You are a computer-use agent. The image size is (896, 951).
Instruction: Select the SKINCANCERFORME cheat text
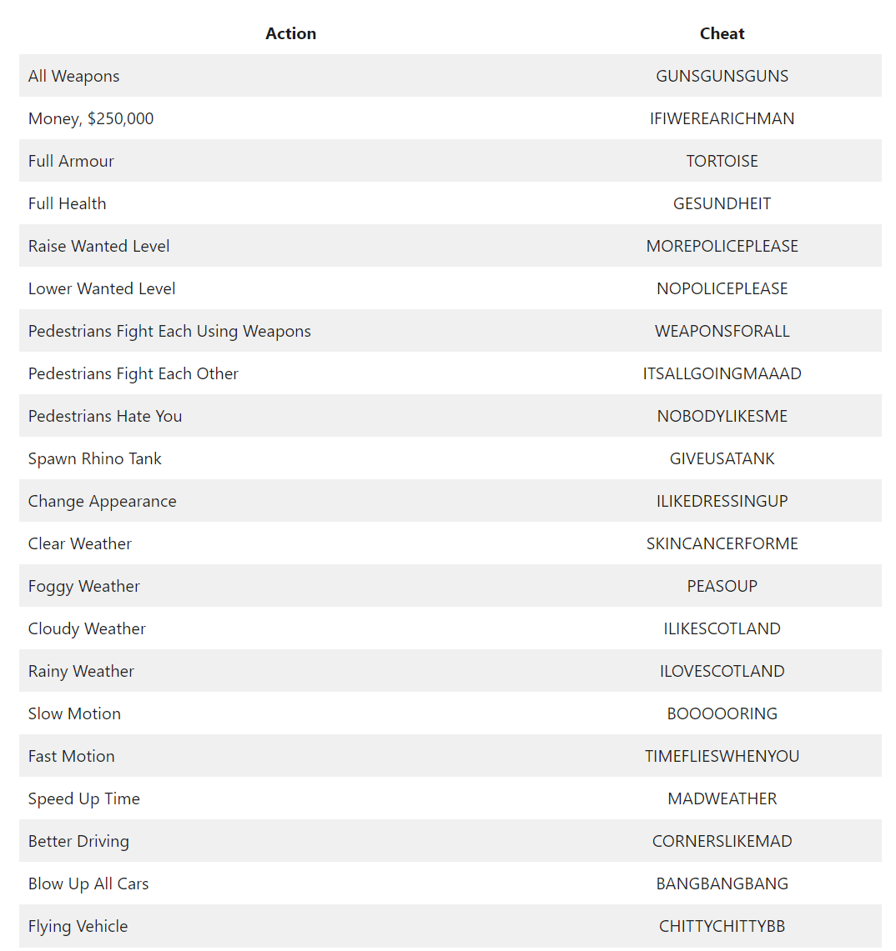[x=722, y=544]
